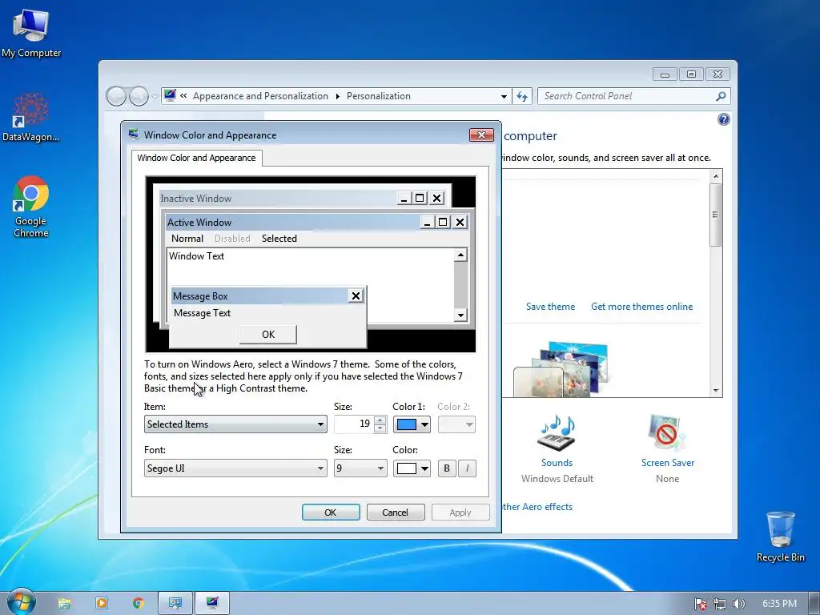The height and width of the screenshot is (615, 820).
Task: Click the Normal menu item in preview
Action: pos(187,239)
